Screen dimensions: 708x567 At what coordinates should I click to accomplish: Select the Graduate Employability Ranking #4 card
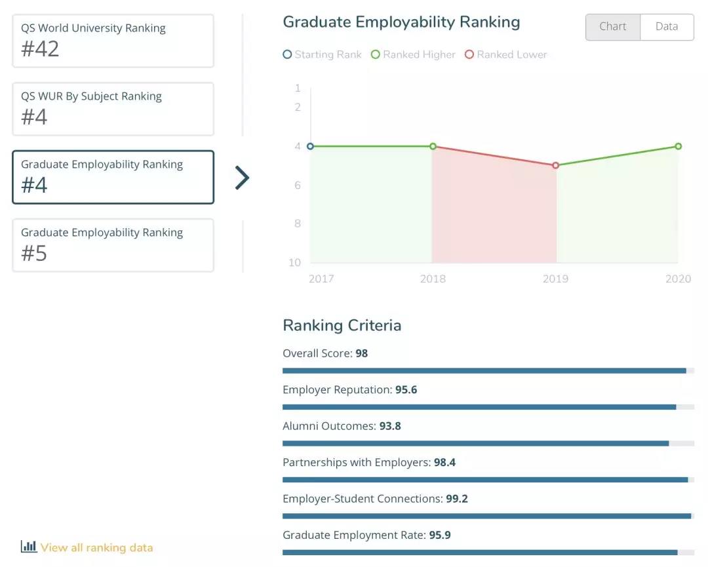coord(113,177)
